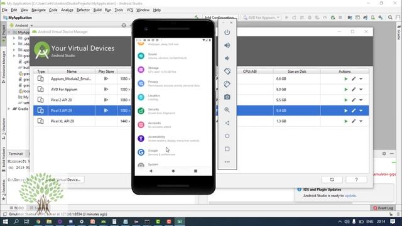Open the VCS menu
This screenshot has height=226, width=402.
(x=130, y=10)
